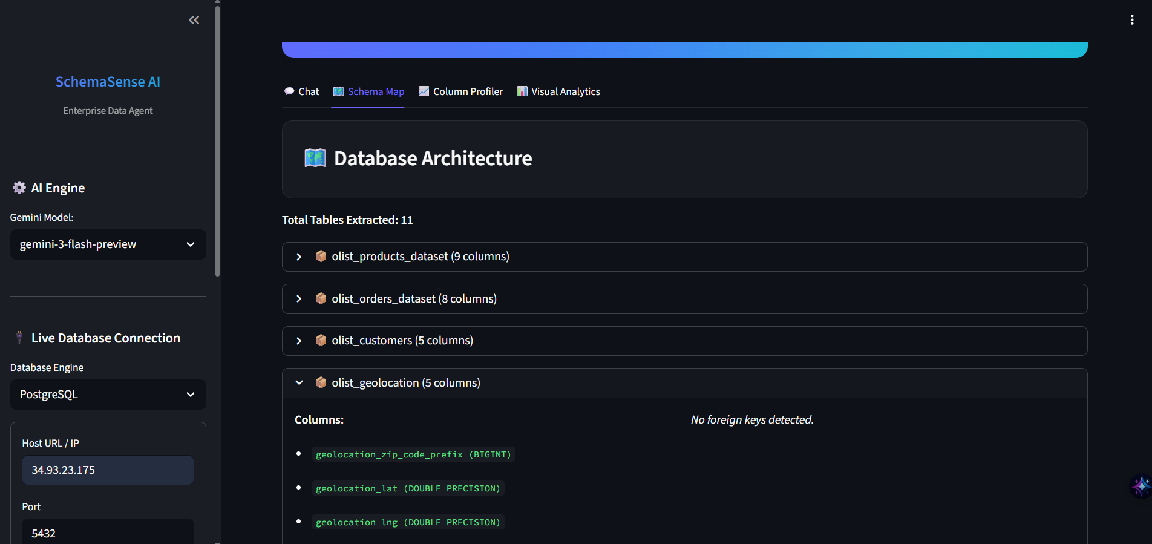
Task: Click geolocation_lng (DOUBLE PRECISION) column
Action: (x=408, y=522)
